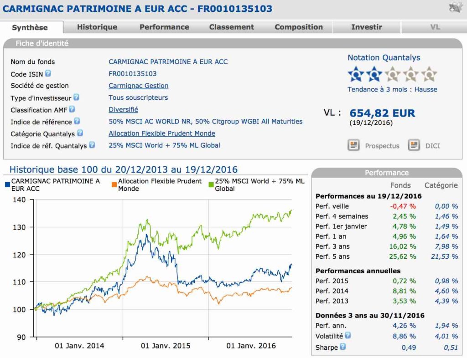
Task: Open help icon next to Classification AMF
Action: click(x=72, y=109)
